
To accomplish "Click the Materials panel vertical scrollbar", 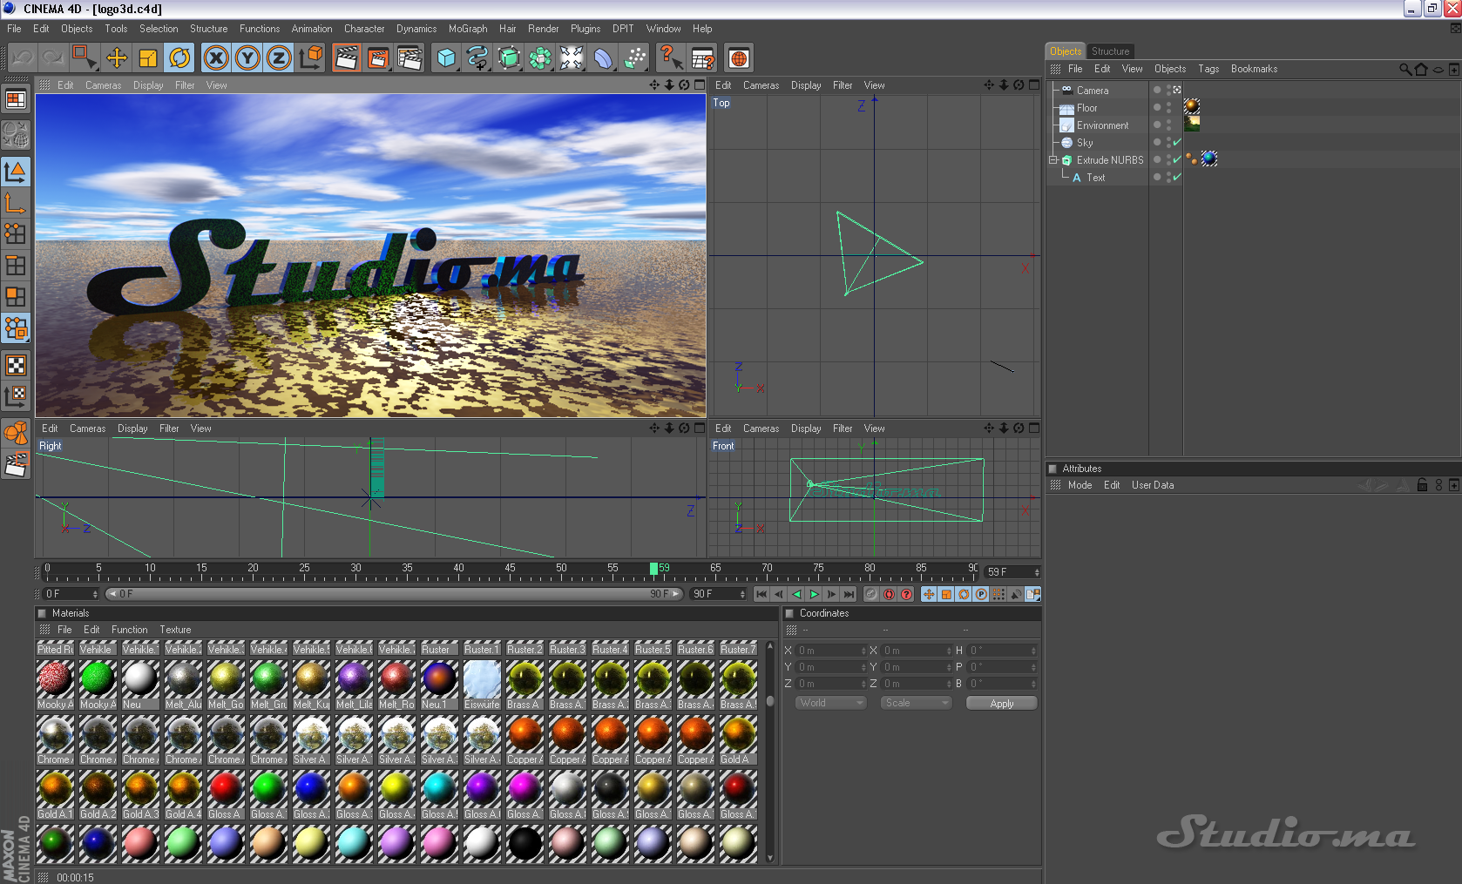I will pyautogui.click(x=769, y=752).
